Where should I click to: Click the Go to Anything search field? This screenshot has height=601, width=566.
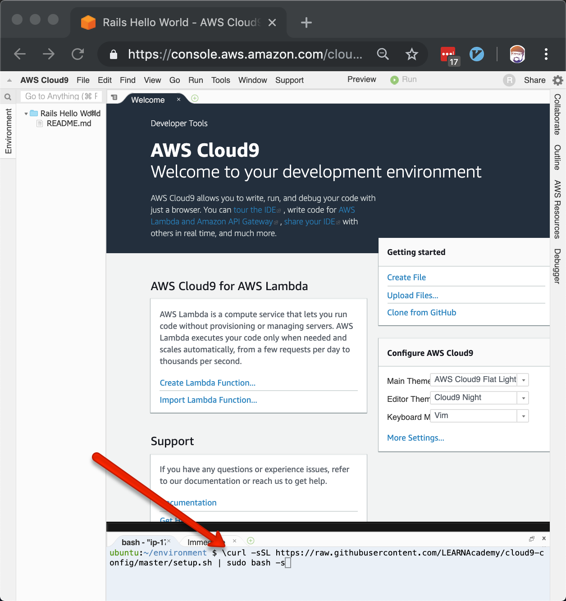pos(61,96)
